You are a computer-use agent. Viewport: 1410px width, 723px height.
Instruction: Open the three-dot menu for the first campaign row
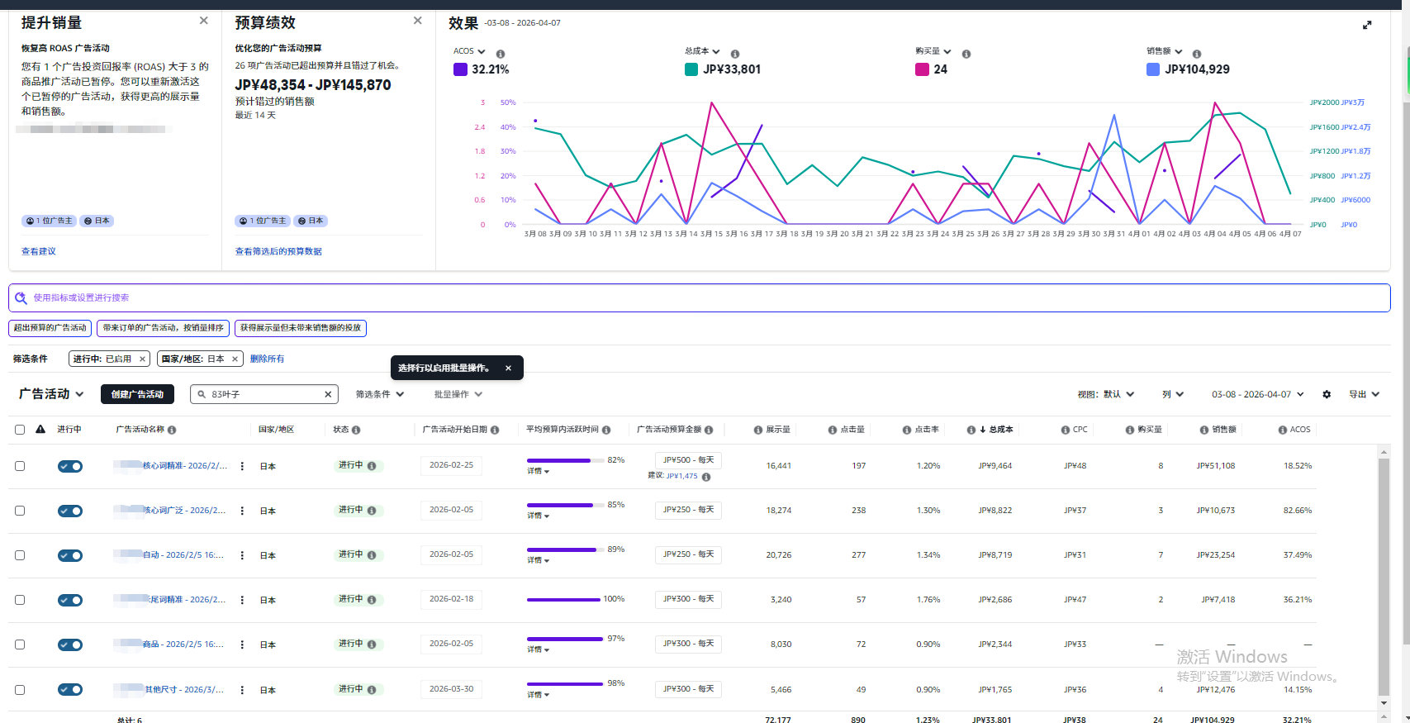click(x=242, y=466)
